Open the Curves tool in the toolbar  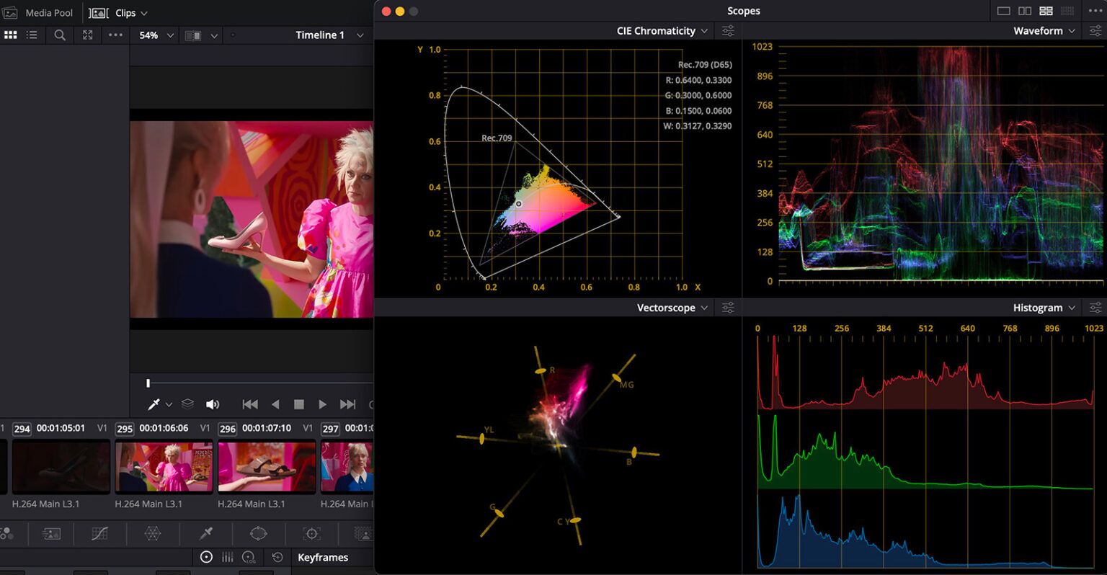point(99,533)
